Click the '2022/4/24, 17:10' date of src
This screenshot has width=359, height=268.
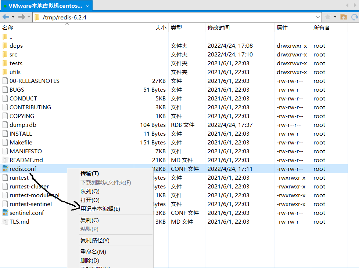click(x=230, y=55)
